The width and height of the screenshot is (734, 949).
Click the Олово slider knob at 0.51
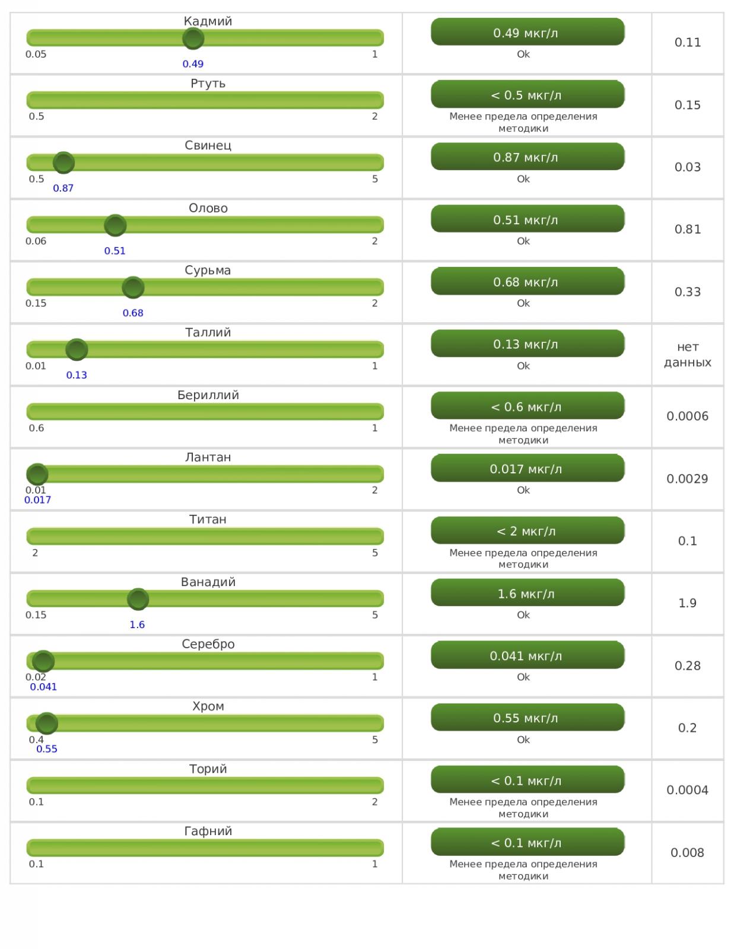click(115, 225)
